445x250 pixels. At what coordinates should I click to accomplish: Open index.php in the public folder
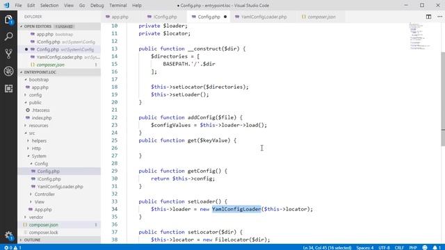[42, 118]
